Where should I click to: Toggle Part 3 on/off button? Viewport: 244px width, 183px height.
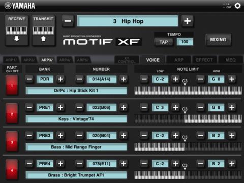12,141
